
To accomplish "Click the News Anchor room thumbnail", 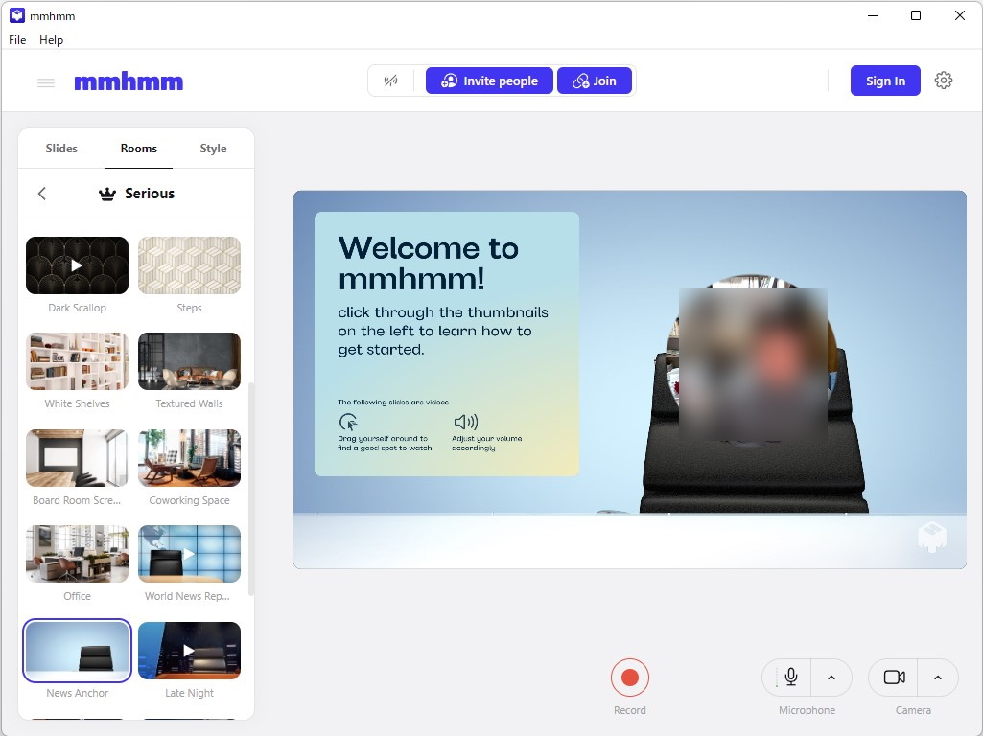I will pyautogui.click(x=77, y=651).
